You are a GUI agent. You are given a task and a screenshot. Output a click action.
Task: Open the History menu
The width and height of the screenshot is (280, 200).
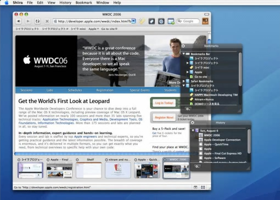[65, 2]
